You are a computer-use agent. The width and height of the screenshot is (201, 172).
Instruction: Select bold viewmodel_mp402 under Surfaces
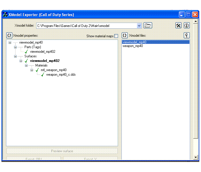click(x=45, y=61)
